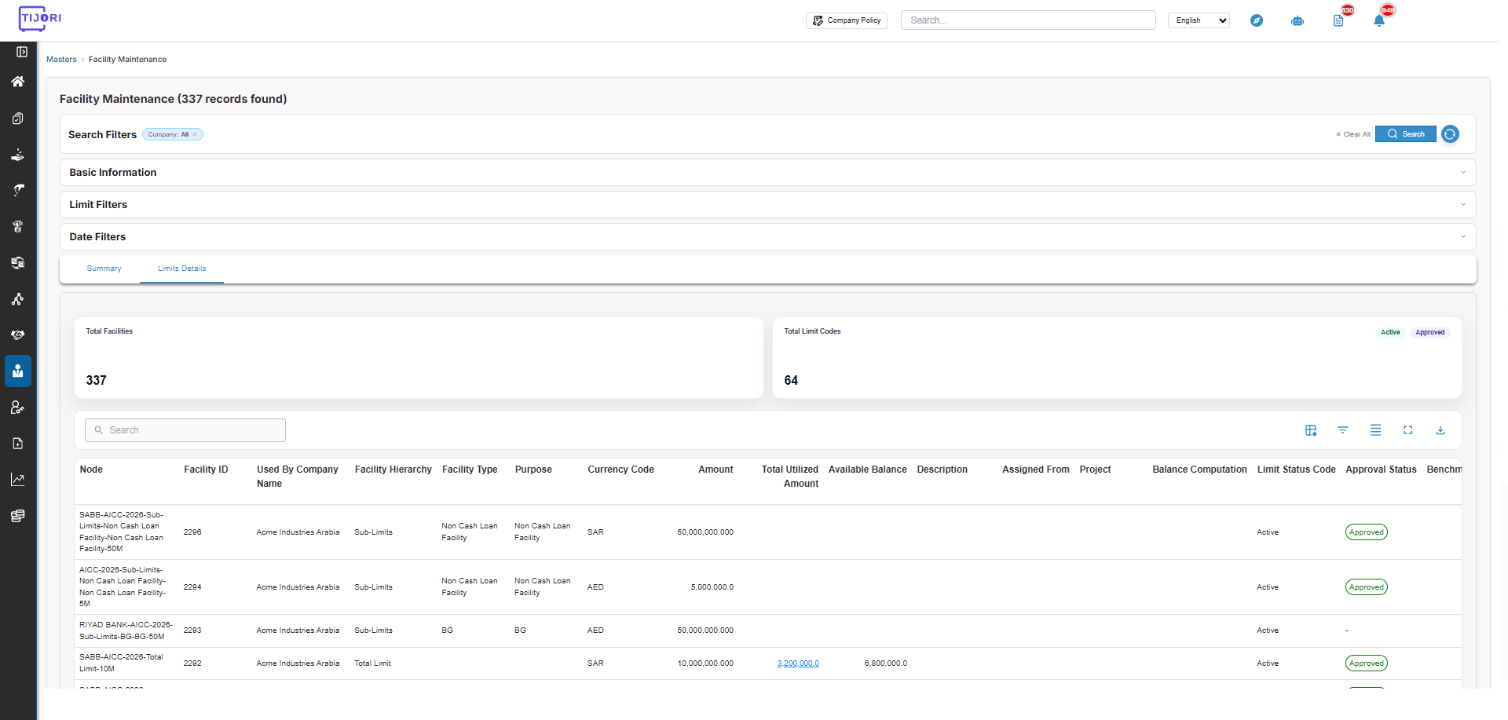This screenshot has height=720, width=1508.
Task: Open the document-plus sidebar icon
Action: (17, 444)
